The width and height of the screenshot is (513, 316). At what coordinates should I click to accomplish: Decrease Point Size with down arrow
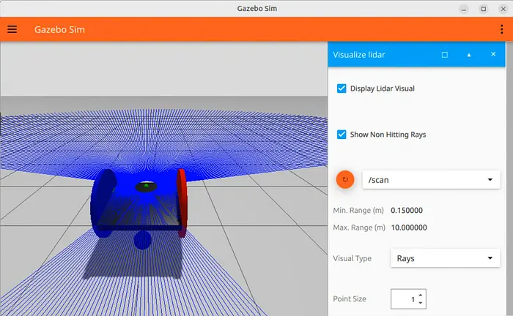(x=421, y=303)
